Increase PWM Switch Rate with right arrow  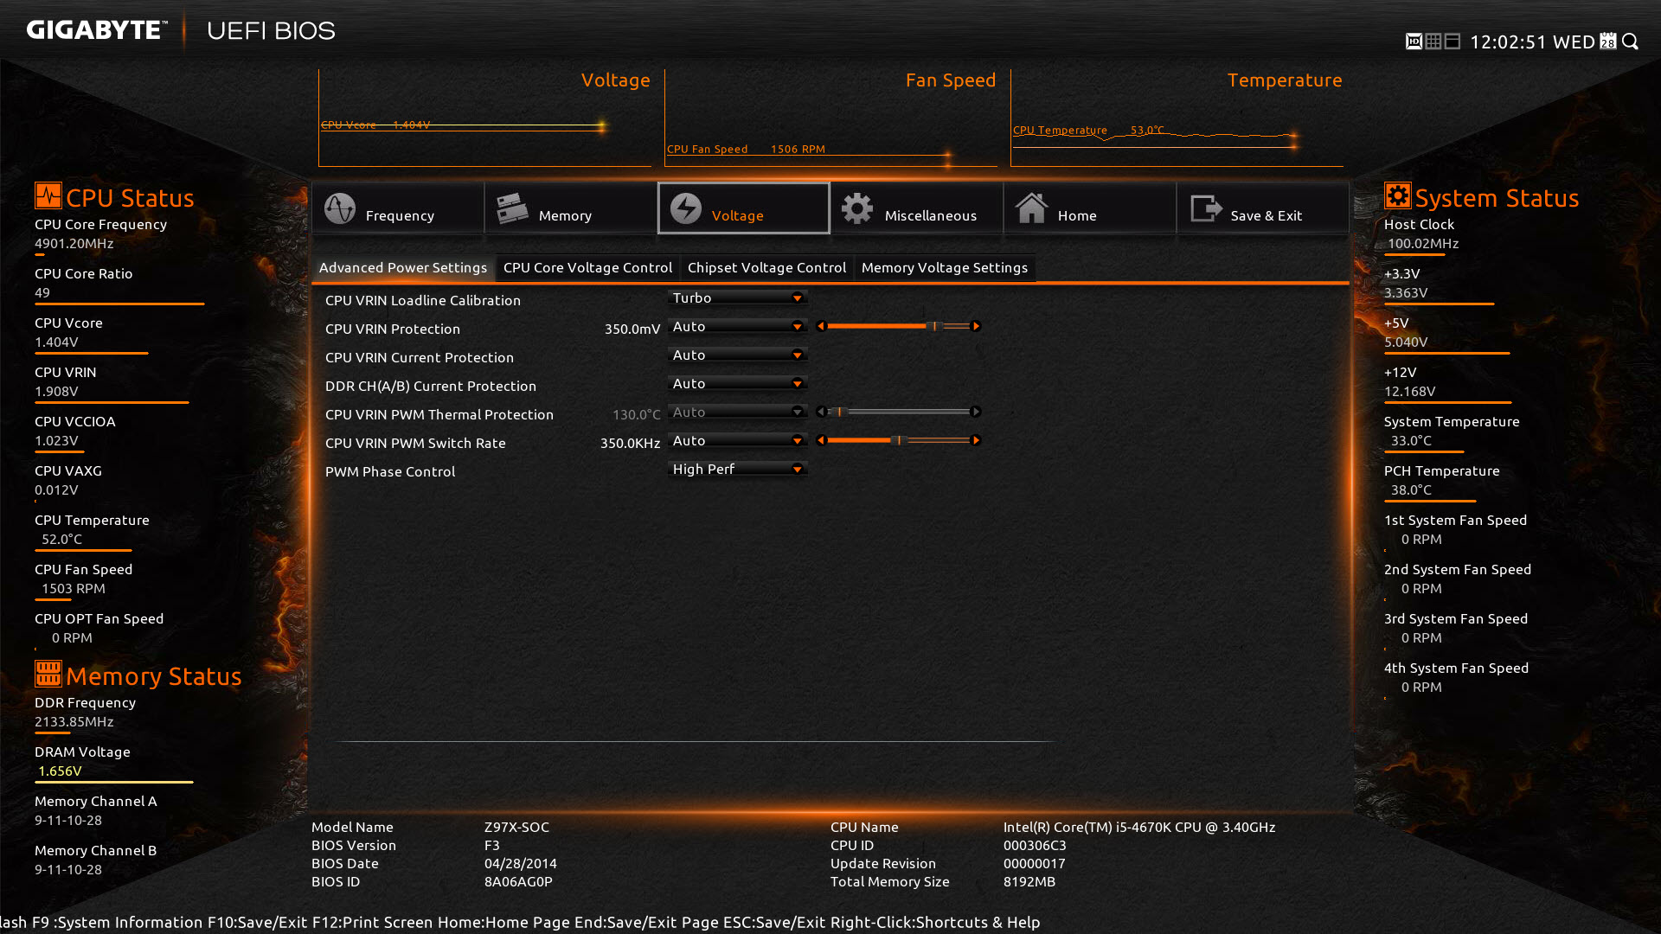pos(976,440)
